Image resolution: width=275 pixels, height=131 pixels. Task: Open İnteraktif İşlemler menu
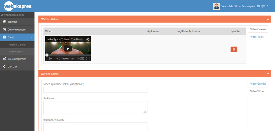[17, 59]
